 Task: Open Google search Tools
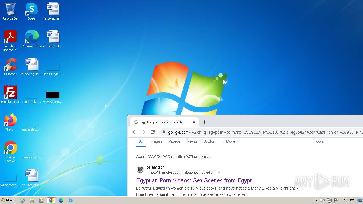(x=319, y=141)
